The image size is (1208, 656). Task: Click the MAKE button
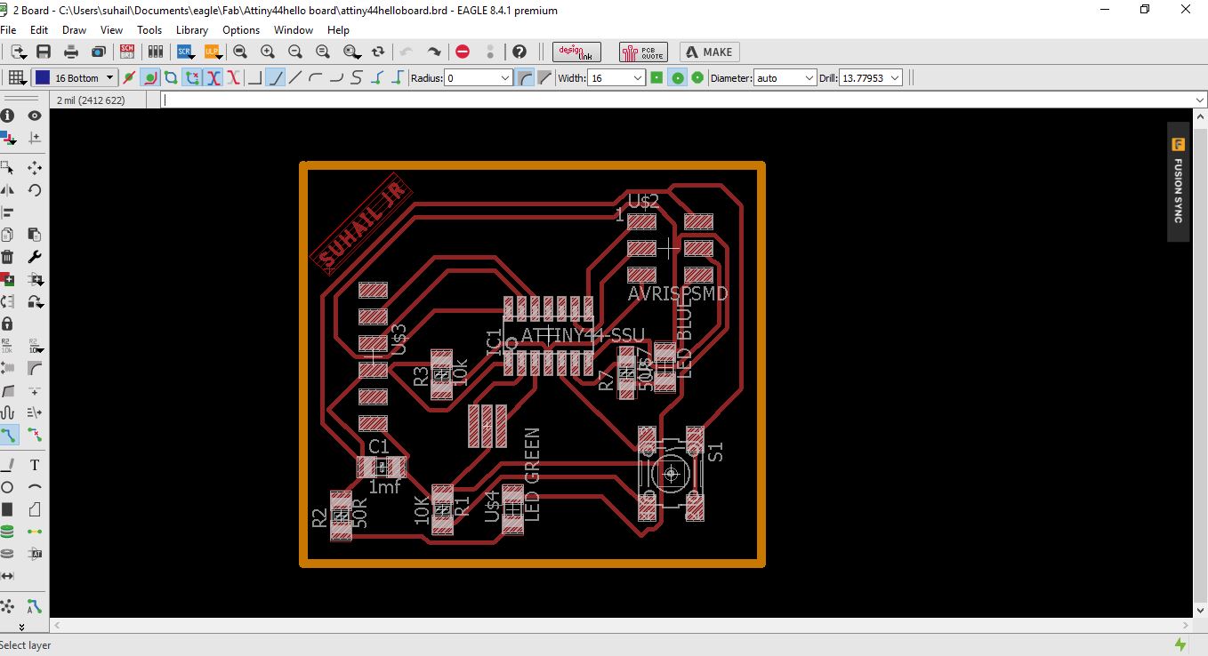[x=710, y=52]
